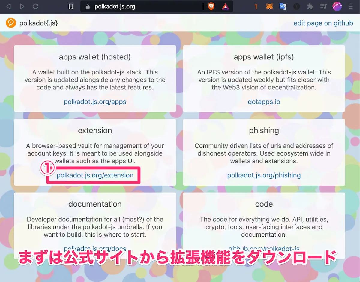This screenshot has width=360, height=282.
Task: Click the Google Translate extension icon
Action: (283, 6)
